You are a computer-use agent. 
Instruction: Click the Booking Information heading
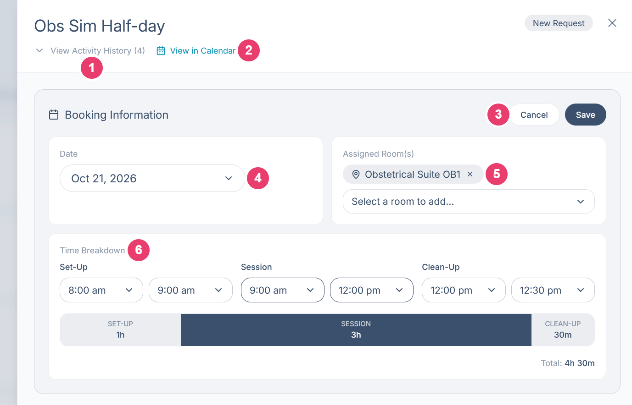coord(117,115)
